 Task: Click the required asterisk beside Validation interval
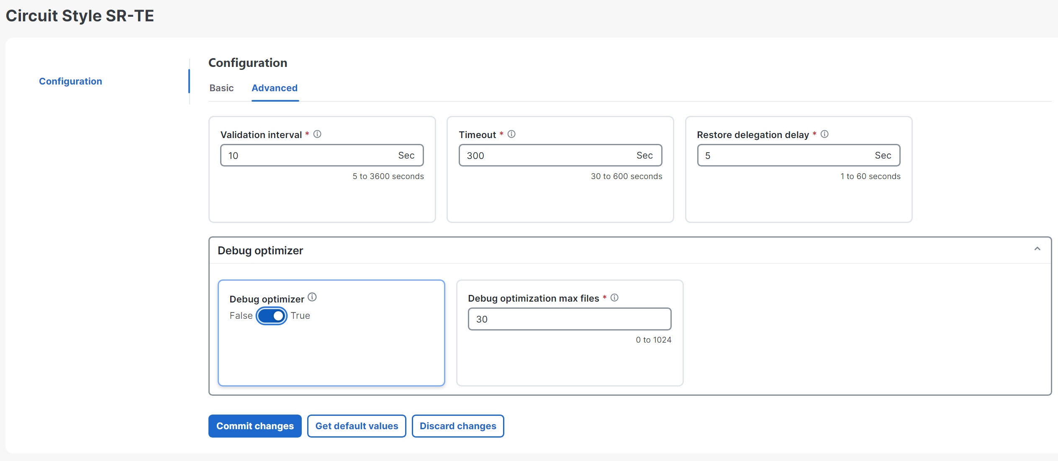point(307,134)
